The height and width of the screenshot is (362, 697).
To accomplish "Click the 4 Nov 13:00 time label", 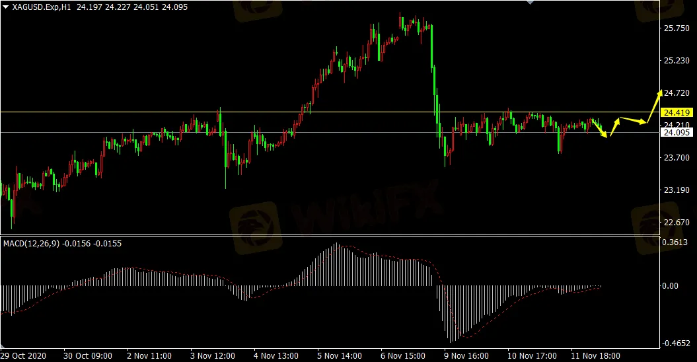I will (x=276, y=356).
